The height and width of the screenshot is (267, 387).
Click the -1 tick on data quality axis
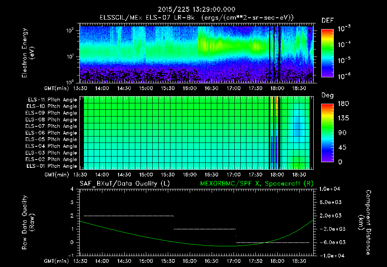[x=71, y=256]
